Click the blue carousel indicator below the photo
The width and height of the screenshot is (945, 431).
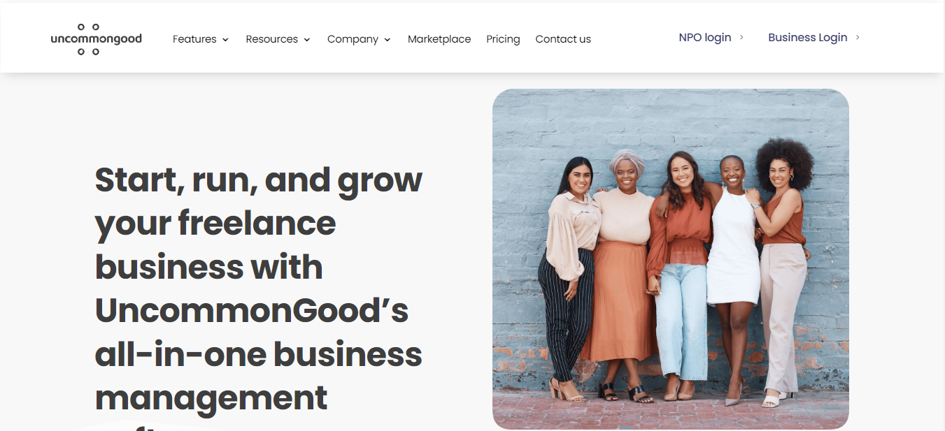click(626, 428)
